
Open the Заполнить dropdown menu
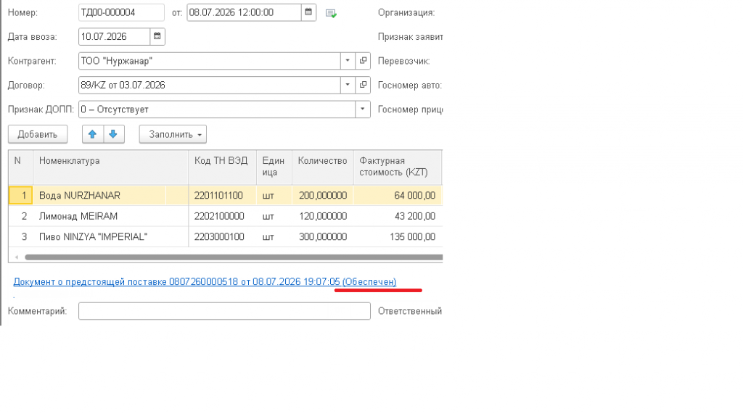point(173,135)
